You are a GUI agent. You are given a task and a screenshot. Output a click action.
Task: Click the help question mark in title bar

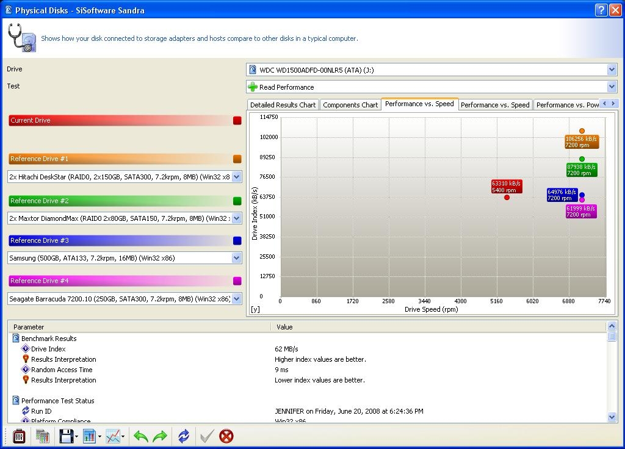(601, 10)
